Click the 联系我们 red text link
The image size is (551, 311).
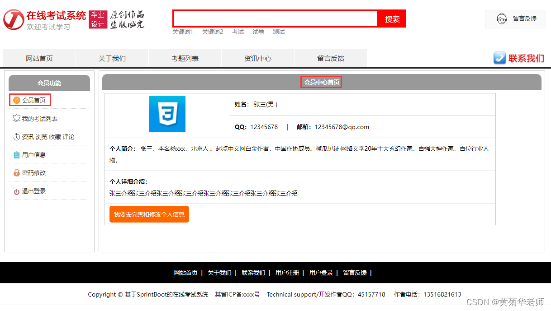pos(527,58)
